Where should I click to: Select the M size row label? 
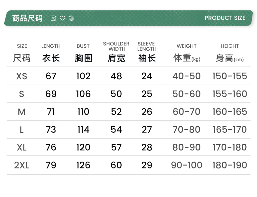pos(22,112)
